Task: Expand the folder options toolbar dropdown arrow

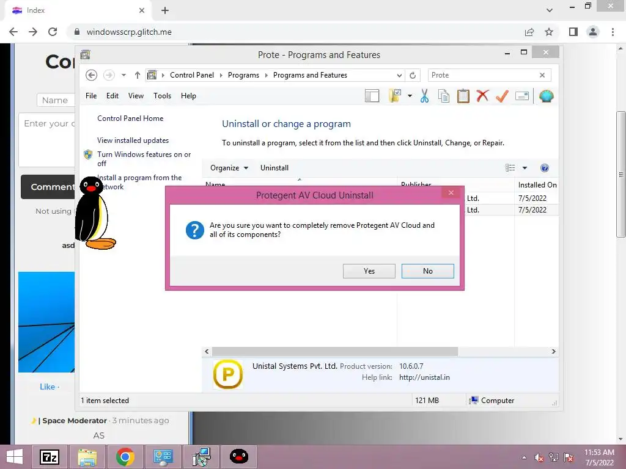Action: pos(410,96)
